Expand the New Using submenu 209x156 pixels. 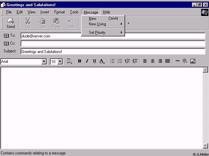click(103, 24)
